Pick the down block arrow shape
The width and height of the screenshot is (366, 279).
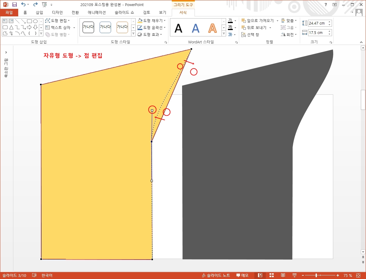pos(36,27)
